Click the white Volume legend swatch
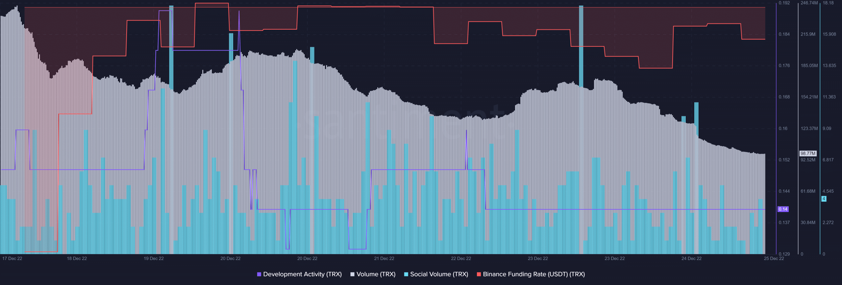Viewport: 842px width, 285px height. coord(352,274)
